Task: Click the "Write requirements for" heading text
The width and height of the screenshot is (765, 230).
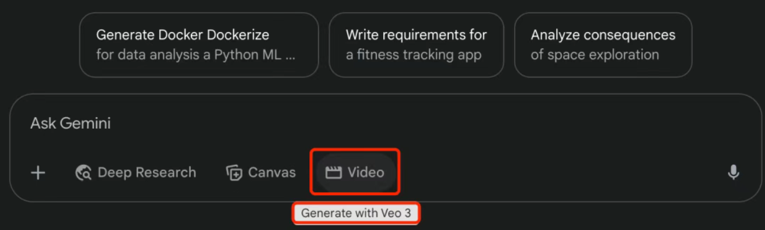Action: (x=416, y=34)
